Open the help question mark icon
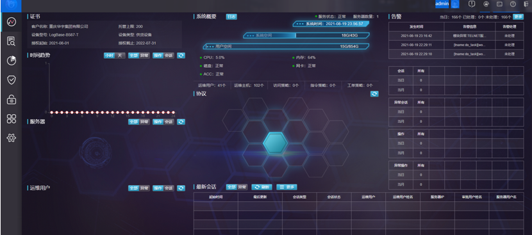The width and height of the screenshot is (532, 235). click(513, 4)
